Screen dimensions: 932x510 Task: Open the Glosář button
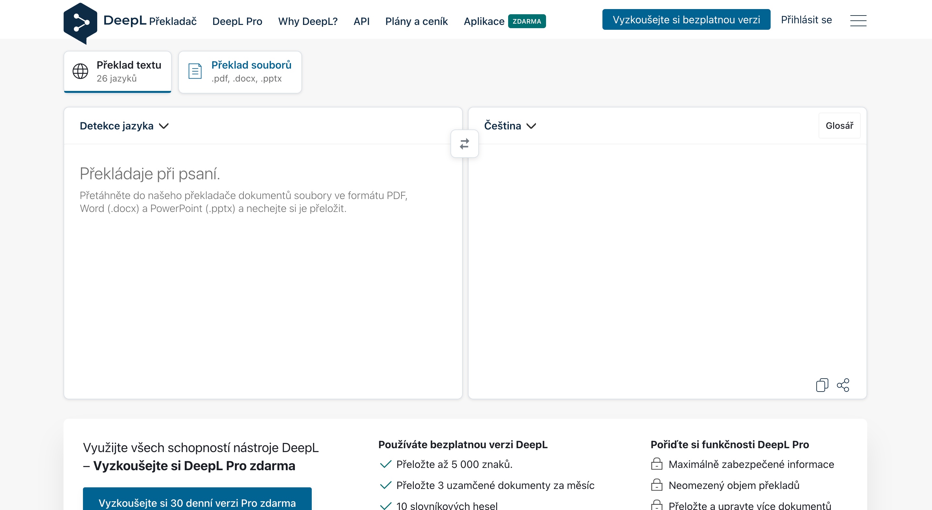pyautogui.click(x=839, y=126)
